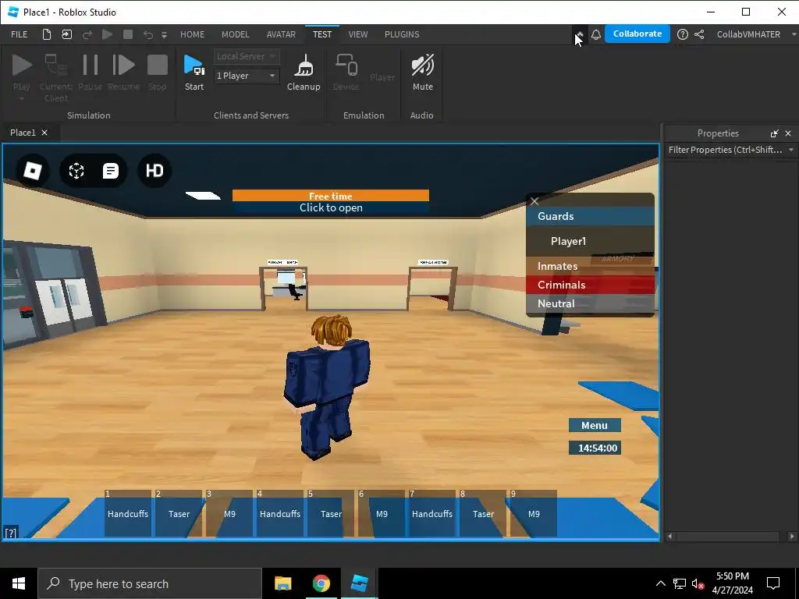This screenshot has width=799, height=599.
Task: Pause the simulation
Action: coord(91,73)
